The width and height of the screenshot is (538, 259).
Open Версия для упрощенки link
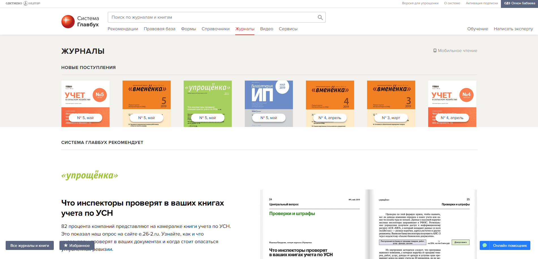(420, 3)
